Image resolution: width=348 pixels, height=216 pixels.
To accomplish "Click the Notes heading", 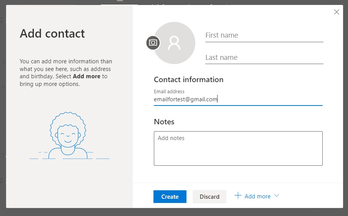I will point(164,122).
